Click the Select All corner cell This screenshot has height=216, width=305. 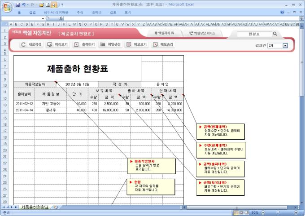(x=4, y=24)
